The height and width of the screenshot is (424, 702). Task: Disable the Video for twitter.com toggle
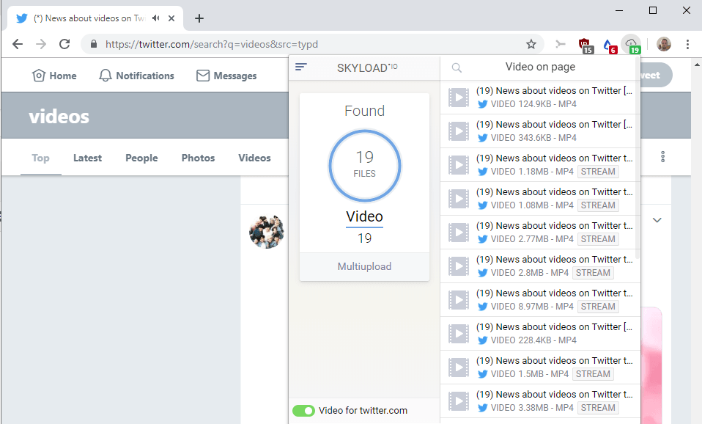click(303, 411)
